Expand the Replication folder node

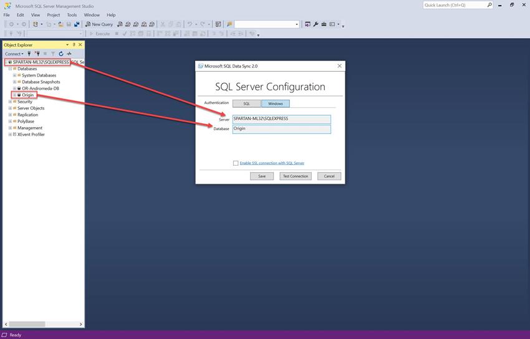pos(10,115)
